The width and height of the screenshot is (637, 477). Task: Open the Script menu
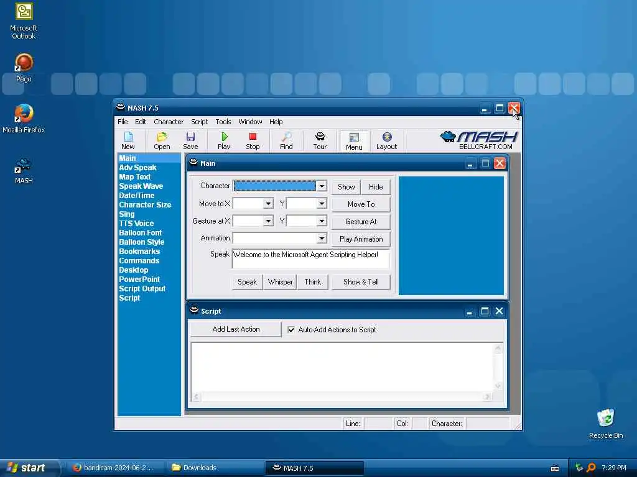tap(200, 122)
